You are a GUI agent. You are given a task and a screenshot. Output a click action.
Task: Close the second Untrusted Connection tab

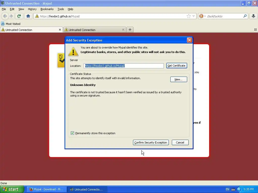point(123,30)
